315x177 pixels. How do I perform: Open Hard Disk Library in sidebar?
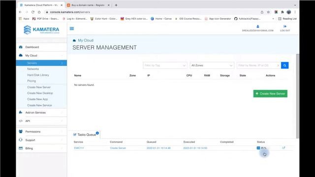38,75
